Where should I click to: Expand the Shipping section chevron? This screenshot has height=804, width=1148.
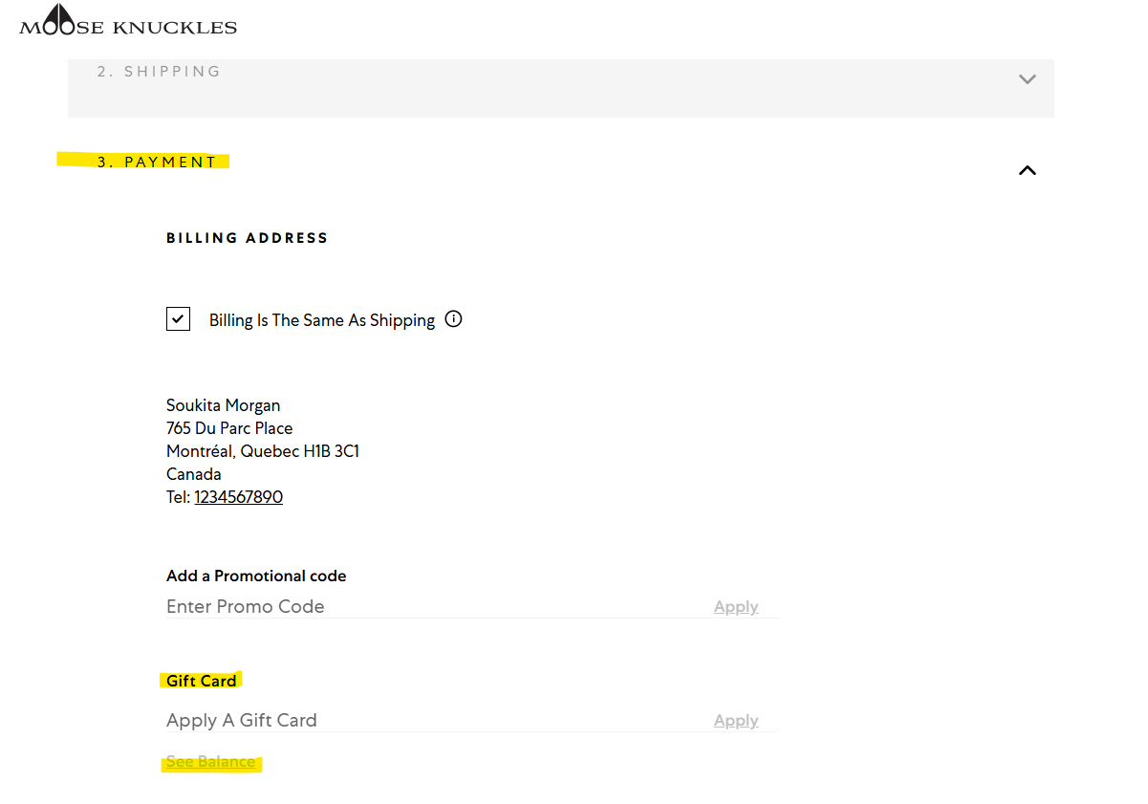1028,79
